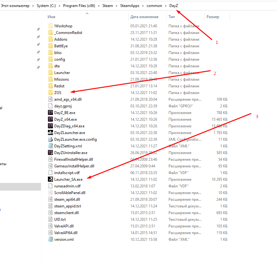This screenshot has height=263, width=277.
Task: Navigate to SteamApps breadcrumb segment
Action: point(130,6)
